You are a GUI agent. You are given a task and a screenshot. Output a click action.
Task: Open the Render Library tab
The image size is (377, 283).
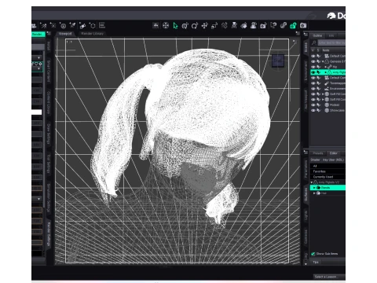[92, 34]
